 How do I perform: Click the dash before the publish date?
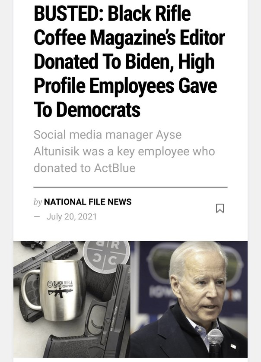(37, 217)
